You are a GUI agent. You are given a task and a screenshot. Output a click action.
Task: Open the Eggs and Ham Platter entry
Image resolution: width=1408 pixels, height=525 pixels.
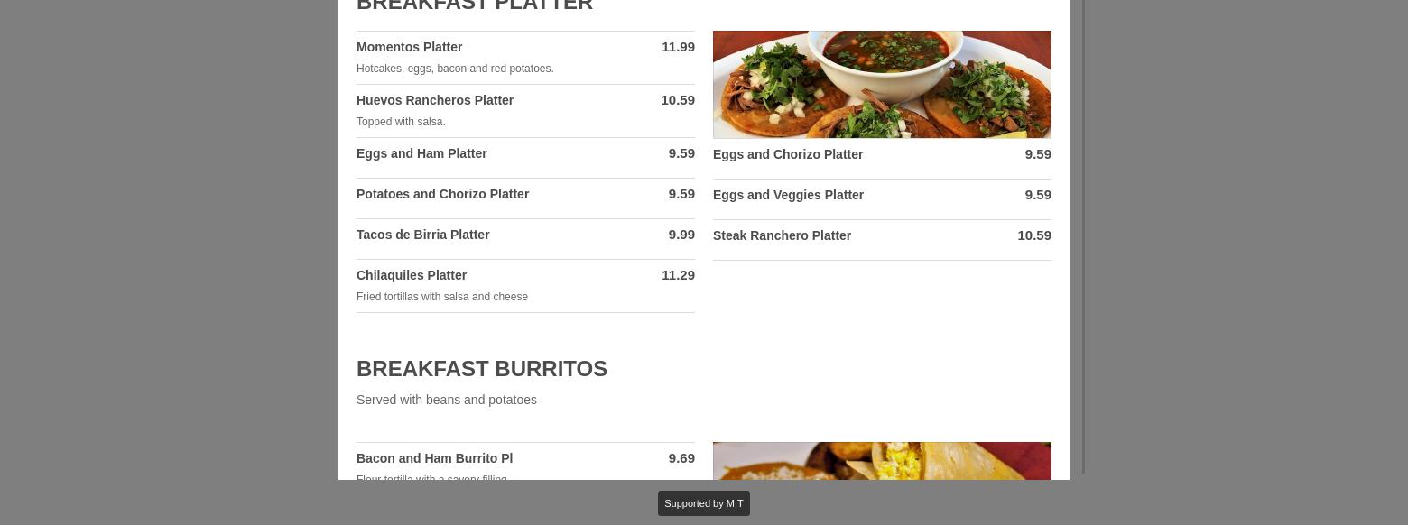(525, 158)
